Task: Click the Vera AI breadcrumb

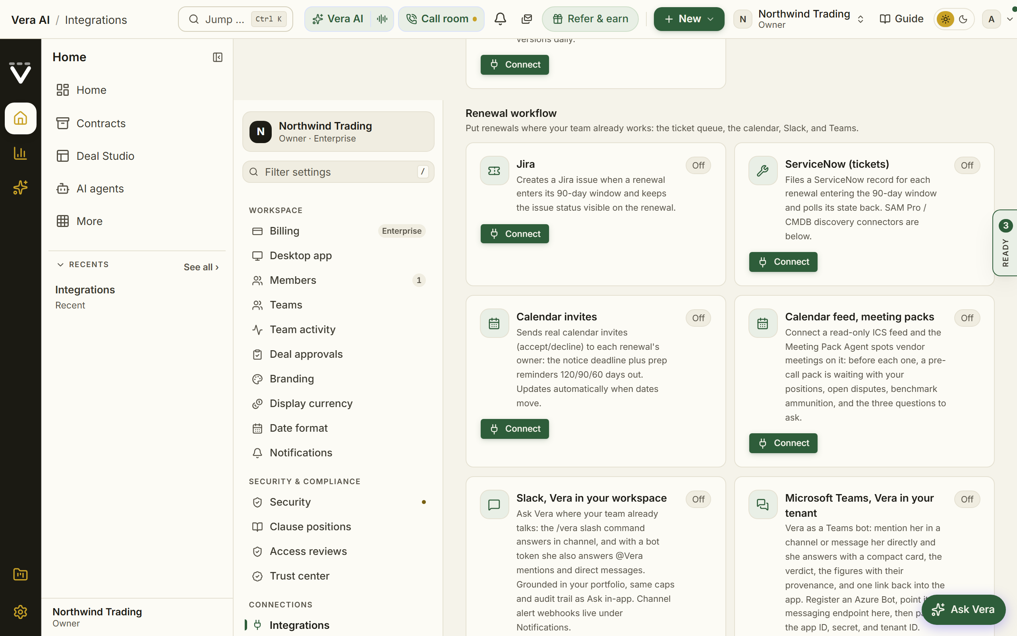Action: coord(30,20)
